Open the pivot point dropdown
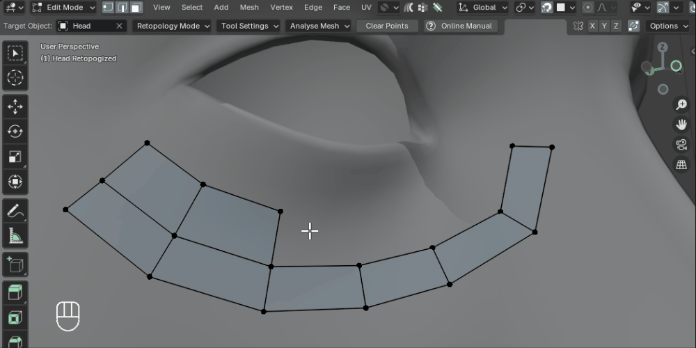The height and width of the screenshot is (348, 696). [525, 8]
